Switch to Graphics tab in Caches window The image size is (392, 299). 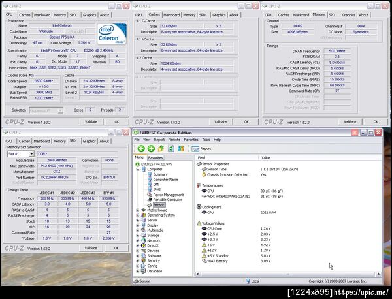(219, 15)
